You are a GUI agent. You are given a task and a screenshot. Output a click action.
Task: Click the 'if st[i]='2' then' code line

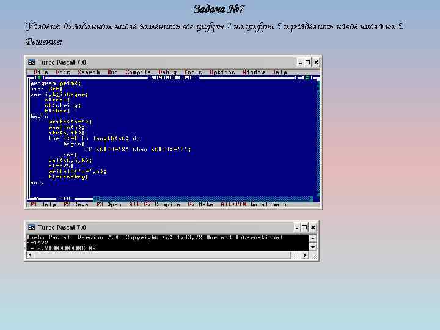pyautogui.click(x=137, y=149)
